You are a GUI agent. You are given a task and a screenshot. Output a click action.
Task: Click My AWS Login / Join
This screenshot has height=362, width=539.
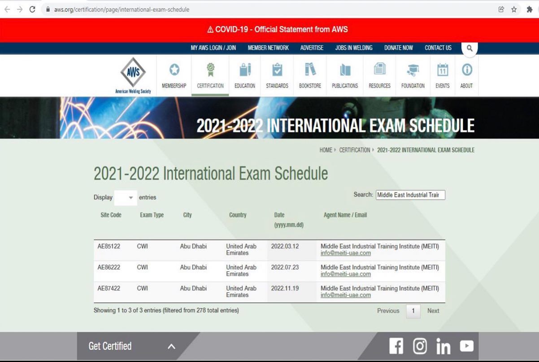[213, 48]
